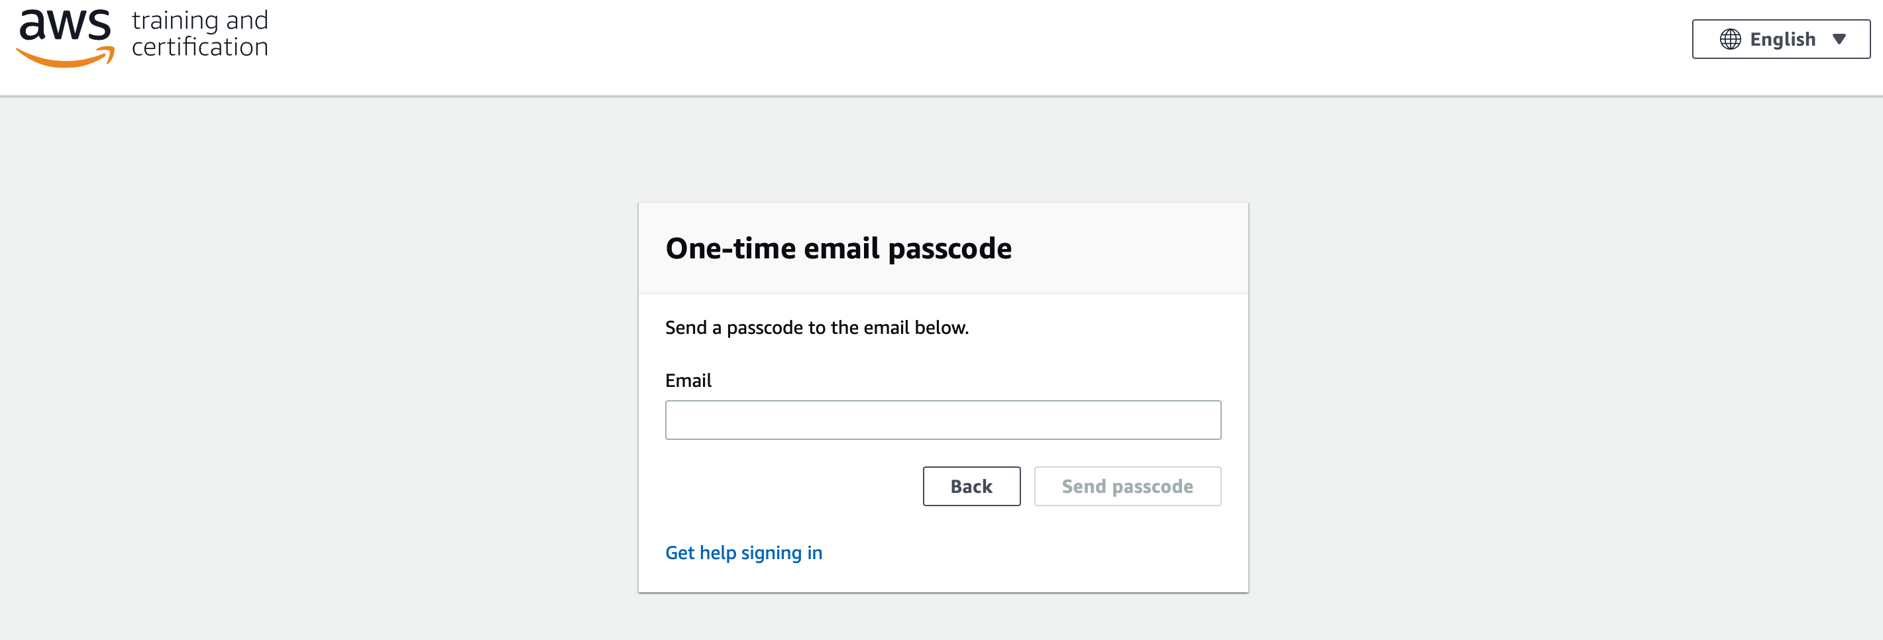The width and height of the screenshot is (1883, 640).
Task: Click the training and certification wordmark
Action: tap(199, 34)
